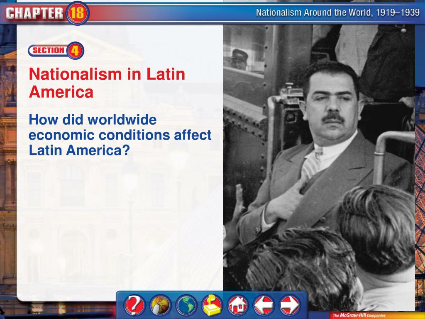Click the CHAPTER label in header

(x=34, y=13)
